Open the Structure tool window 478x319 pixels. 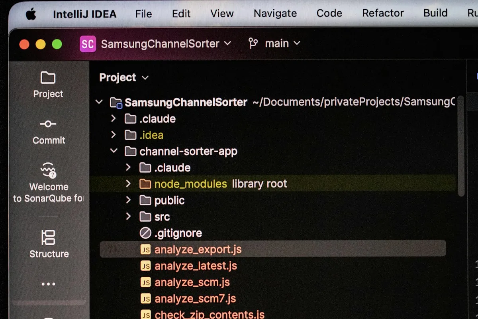pyautogui.click(x=49, y=244)
